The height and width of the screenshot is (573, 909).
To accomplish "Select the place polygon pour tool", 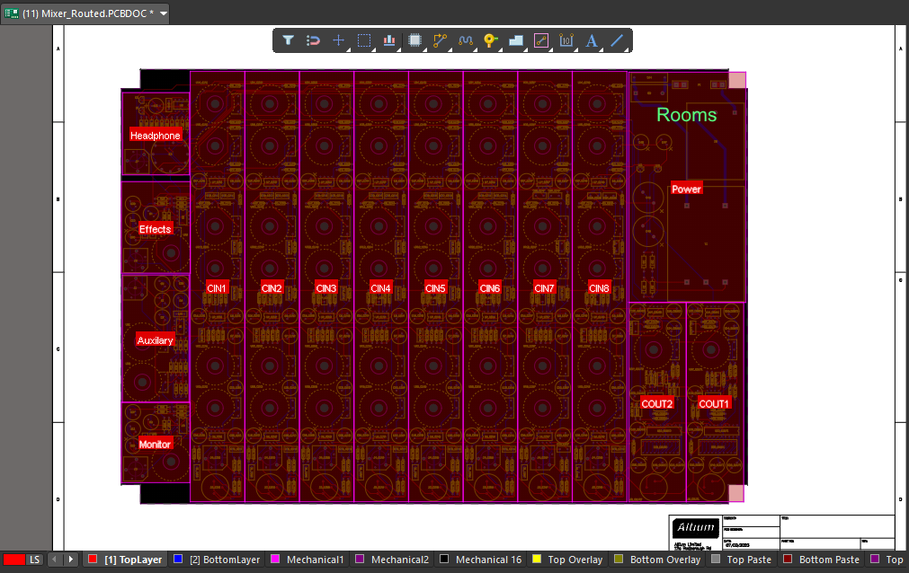I will tap(516, 40).
